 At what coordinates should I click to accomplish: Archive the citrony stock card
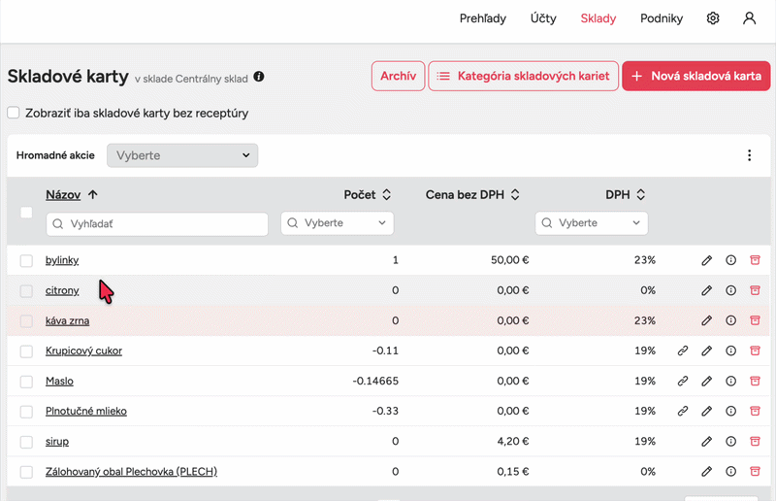coord(755,290)
